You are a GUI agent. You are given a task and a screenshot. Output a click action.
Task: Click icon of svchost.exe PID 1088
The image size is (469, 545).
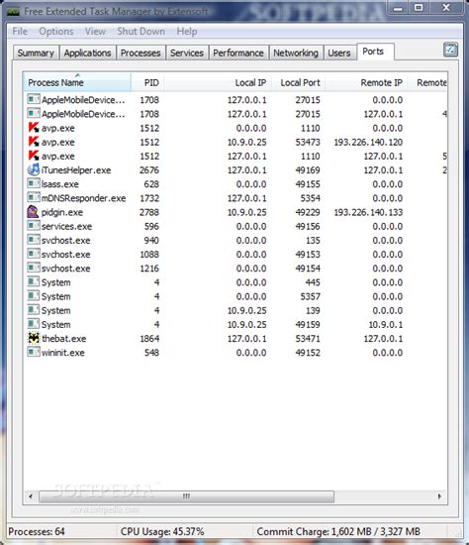34,254
